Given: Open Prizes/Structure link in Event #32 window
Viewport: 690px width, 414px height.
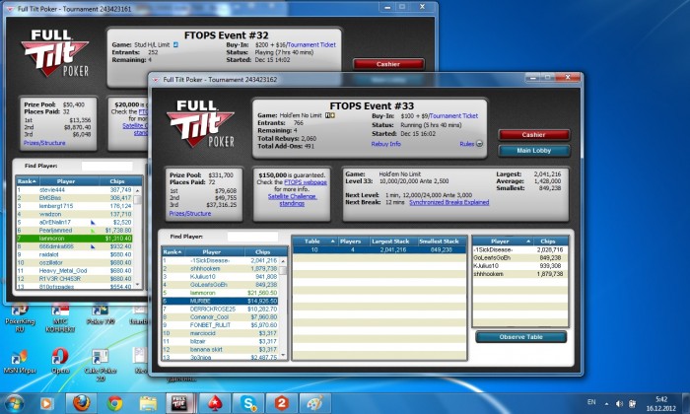Looking at the screenshot, I should tap(44, 143).
